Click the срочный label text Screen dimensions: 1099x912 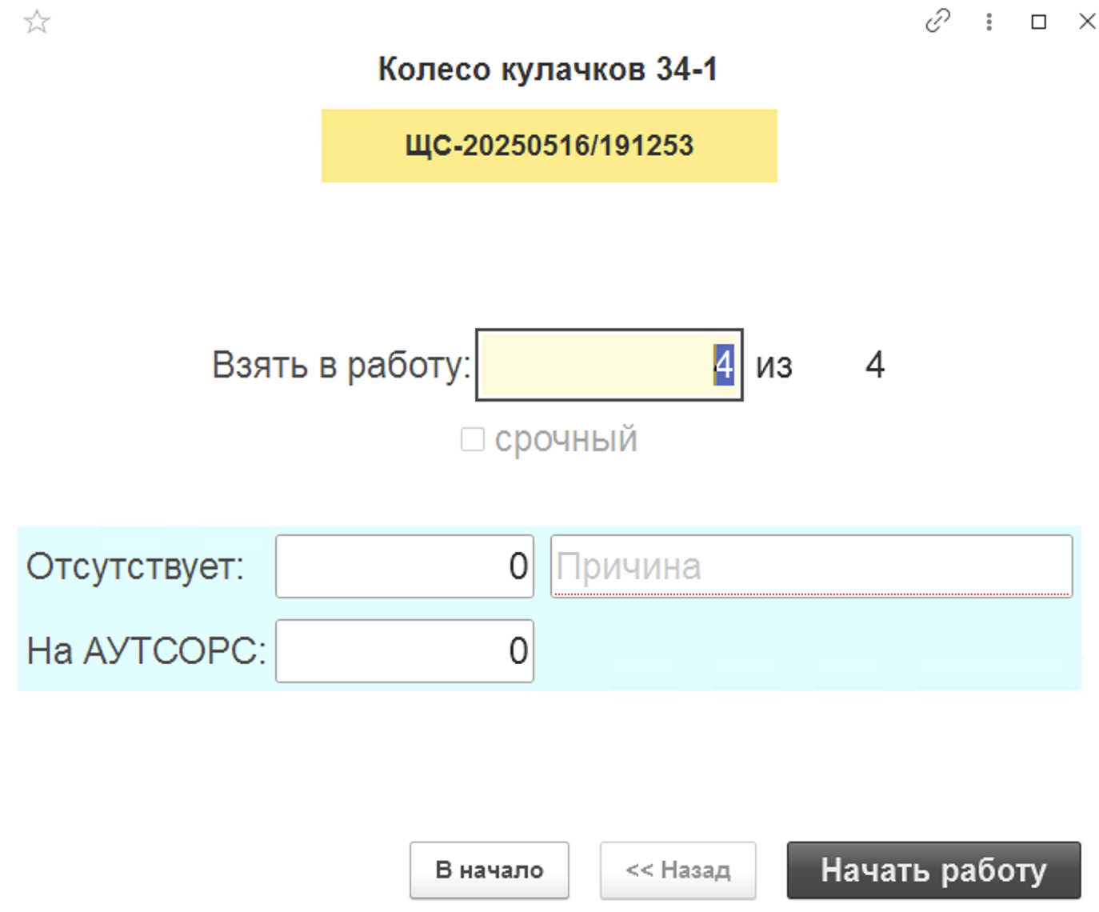(x=565, y=439)
